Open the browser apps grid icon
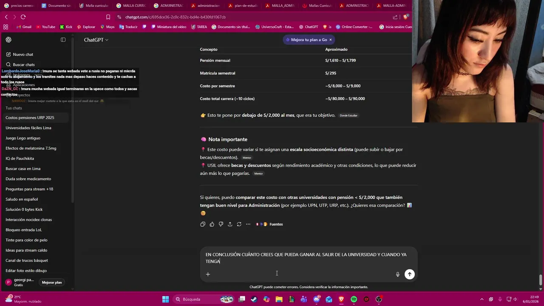The width and height of the screenshot is (544, 306). click(x=6, y=27)
